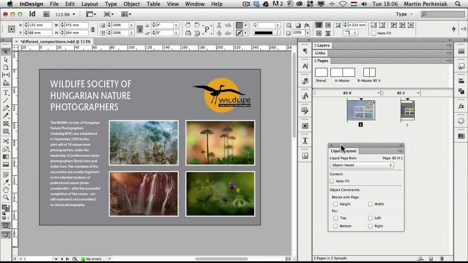The width and height of the screenshot is (468, 263).
Task: Open the Liquid Page Rule Object-based dropdown
Action: (362, 165)
